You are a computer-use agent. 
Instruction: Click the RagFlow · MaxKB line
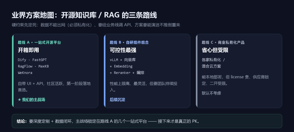pyautogui.click(x=33, y=66)
